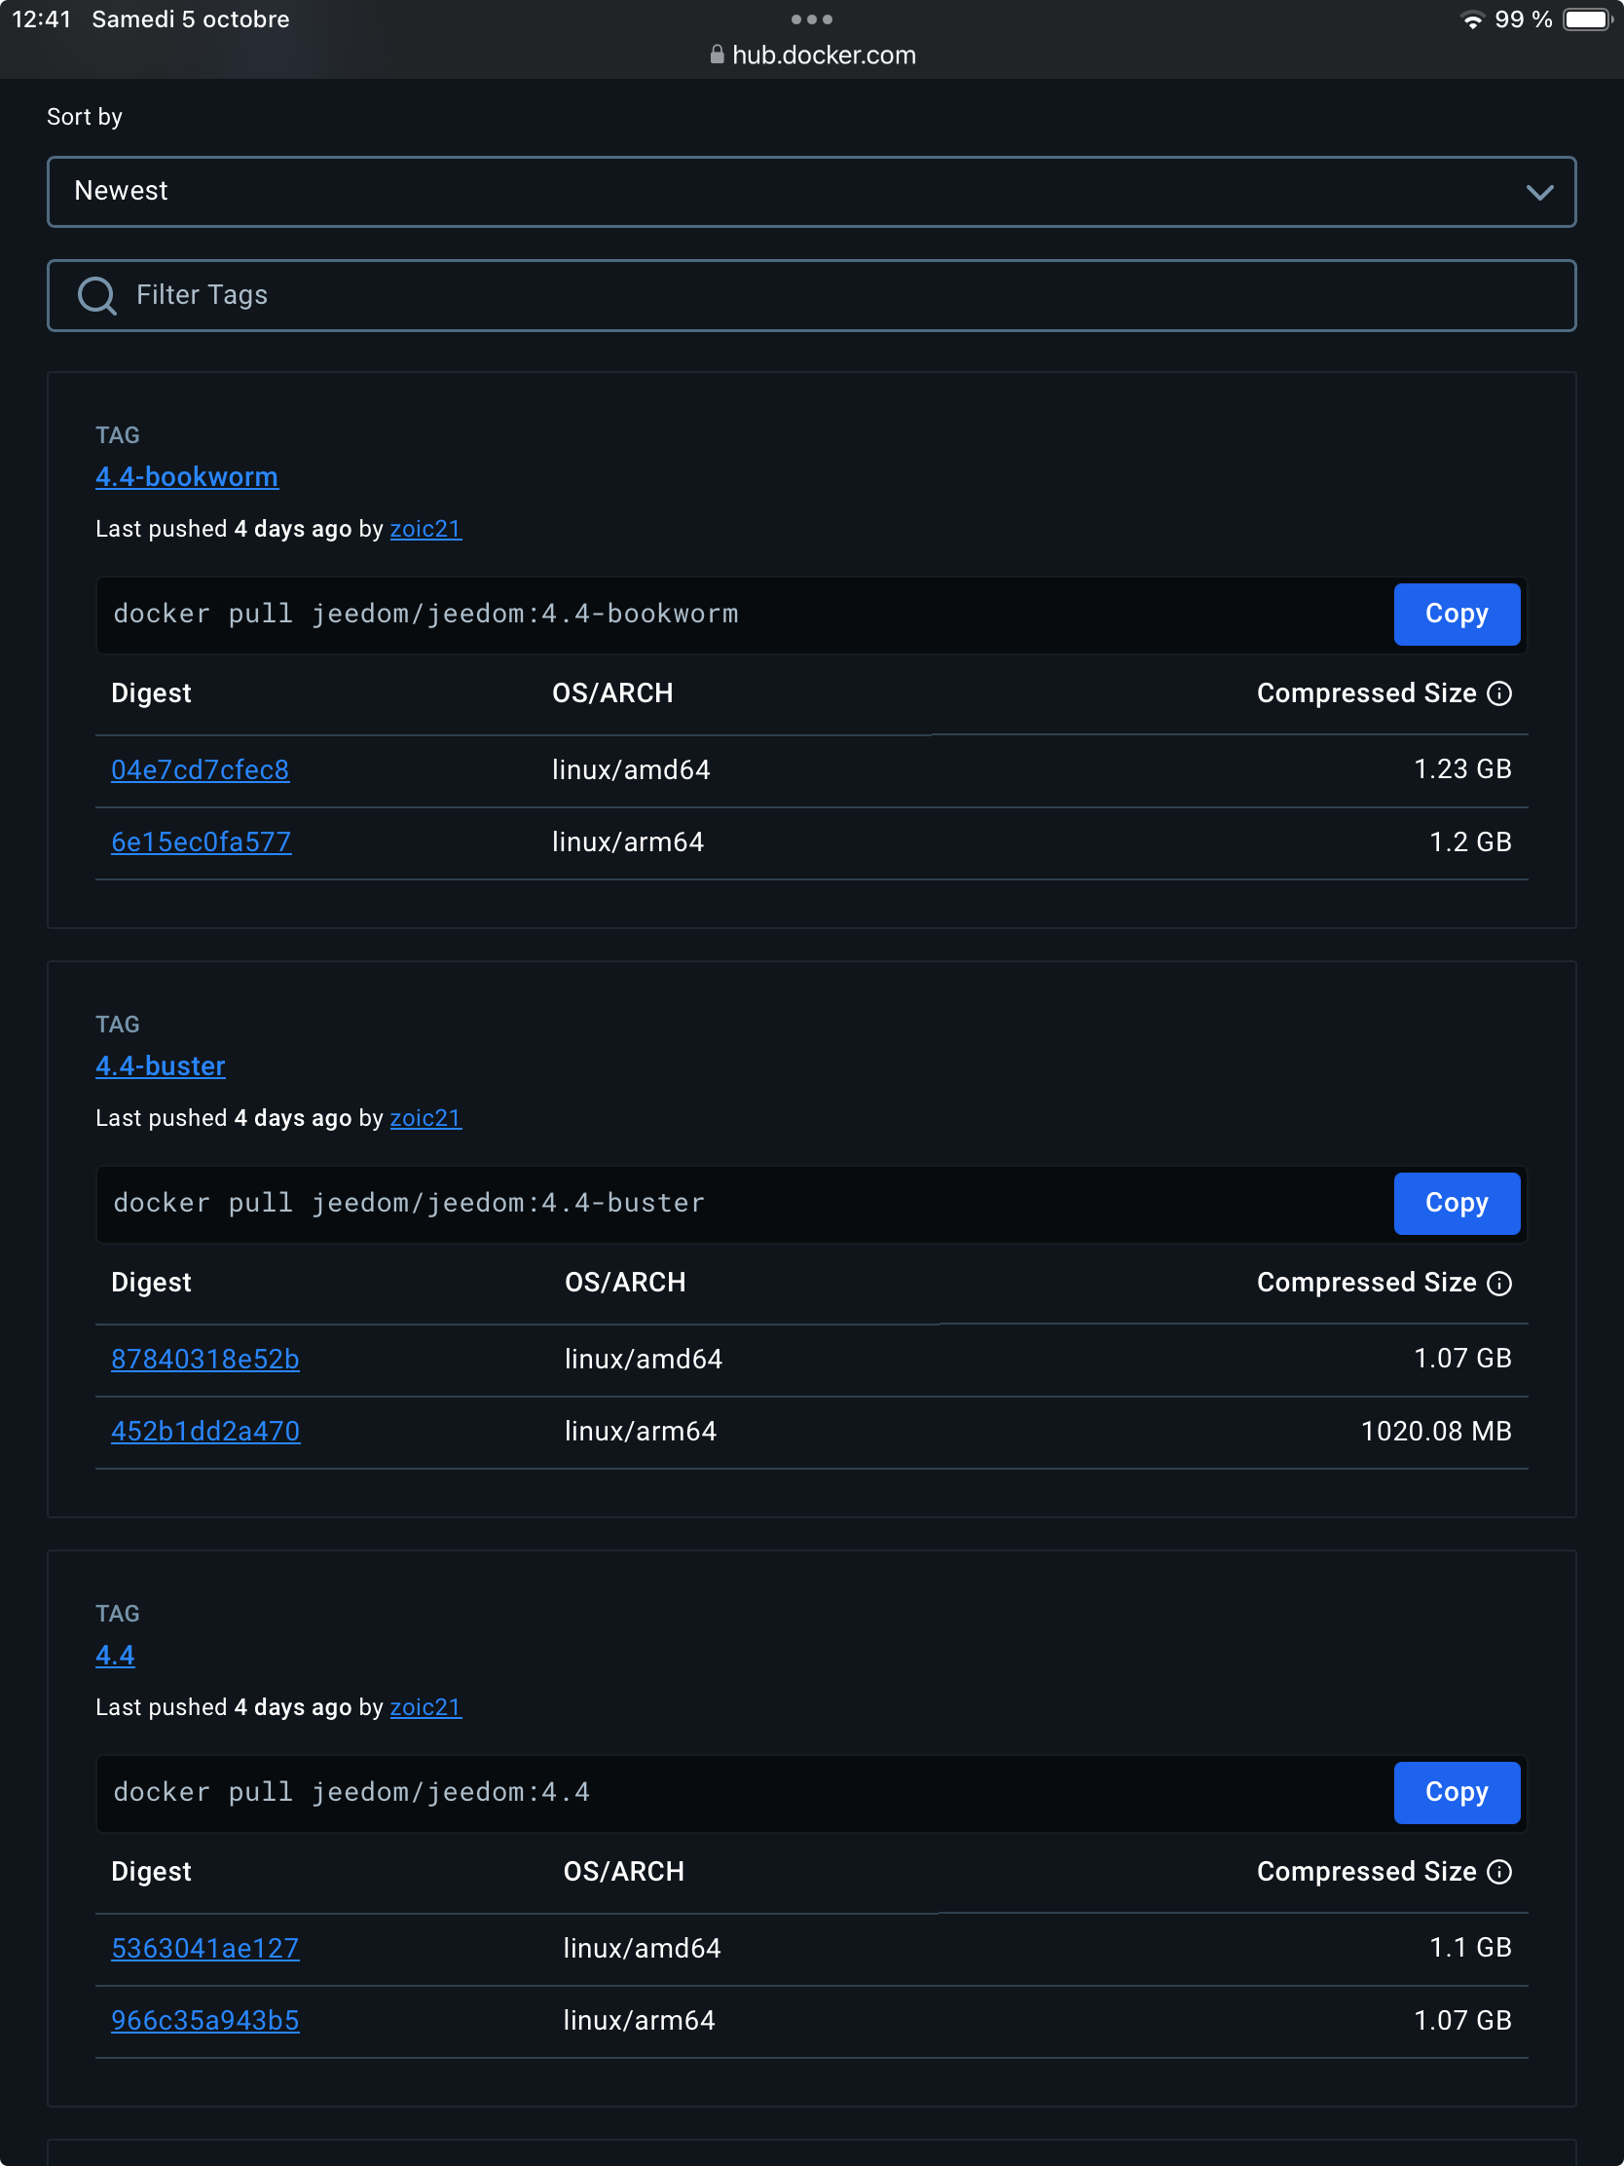Open the 4.4-buster tag link
The height and width of the screenshot is (2166, 1624).
(x=160, y=1065)
